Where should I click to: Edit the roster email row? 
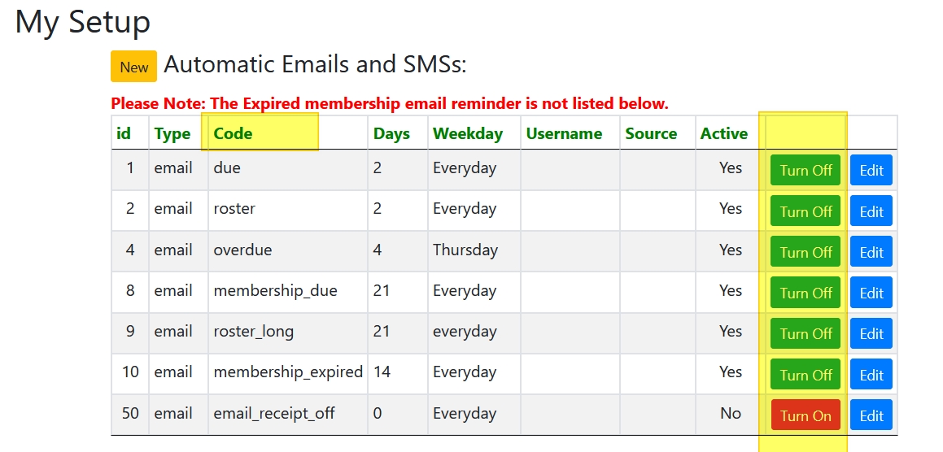click(x=871, y=211)
